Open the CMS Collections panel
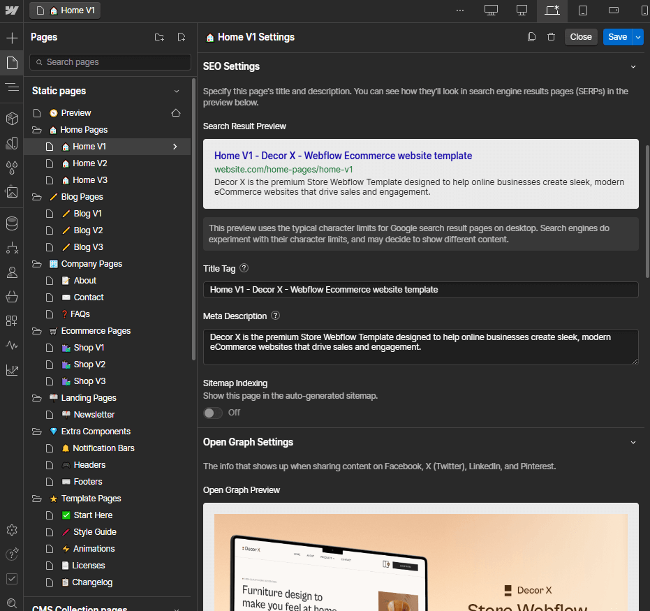The width and height of the screenshot is (650, 611). [11, 223]
